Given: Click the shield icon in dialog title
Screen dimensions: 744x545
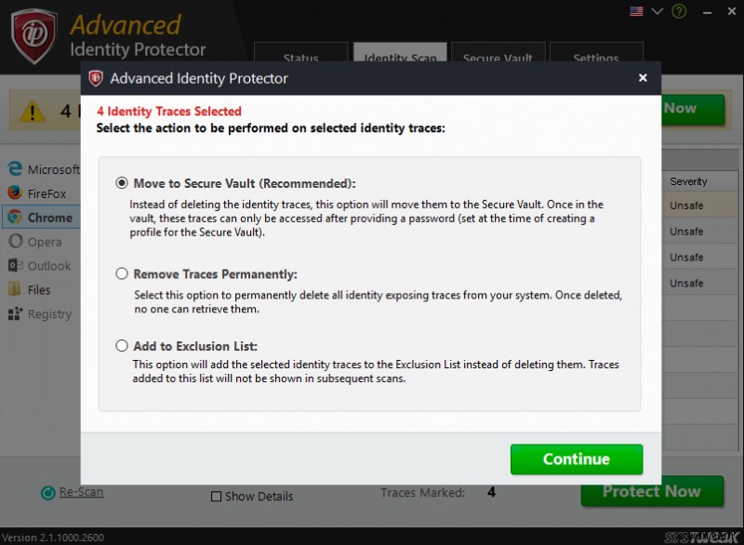Looking at the screenshot, I should [x=96, y=78].
